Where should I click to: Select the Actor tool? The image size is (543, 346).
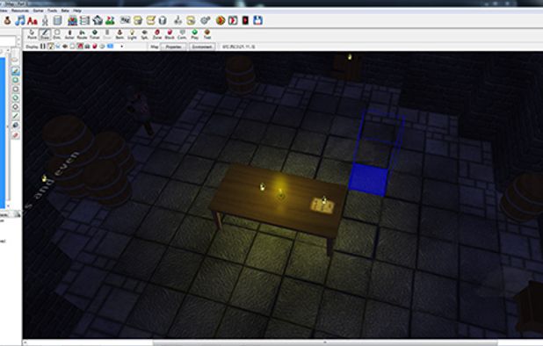pyautogui.click(x=69, y=34)
